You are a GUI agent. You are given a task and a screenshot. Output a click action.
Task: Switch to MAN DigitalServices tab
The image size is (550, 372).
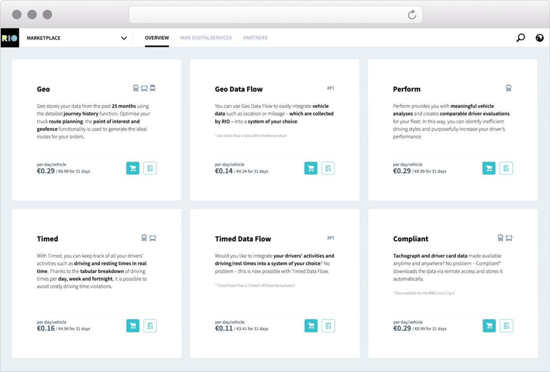(x=206, y=38)
